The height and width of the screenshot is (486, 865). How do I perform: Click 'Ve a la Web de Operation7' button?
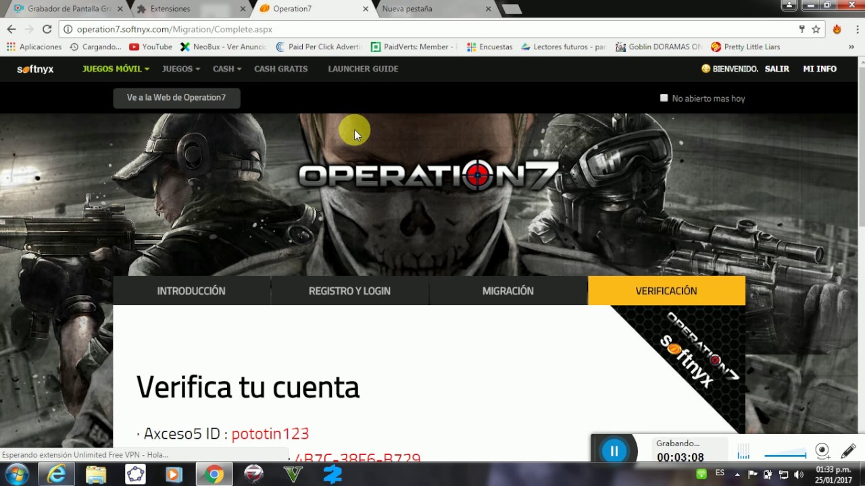click(x=176, y=97)
